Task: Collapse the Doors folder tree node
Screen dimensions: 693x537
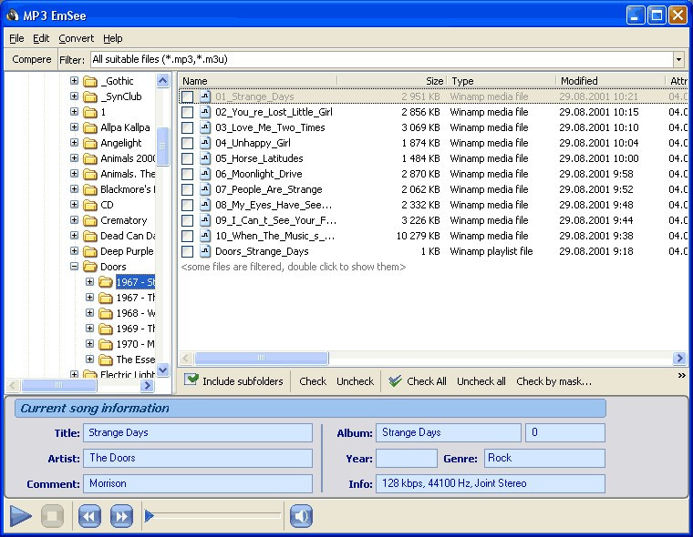Action: (74, 266)
